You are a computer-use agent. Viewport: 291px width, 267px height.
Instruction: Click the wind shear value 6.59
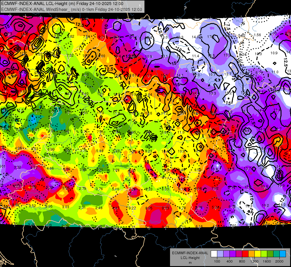(x=198, y=170)
